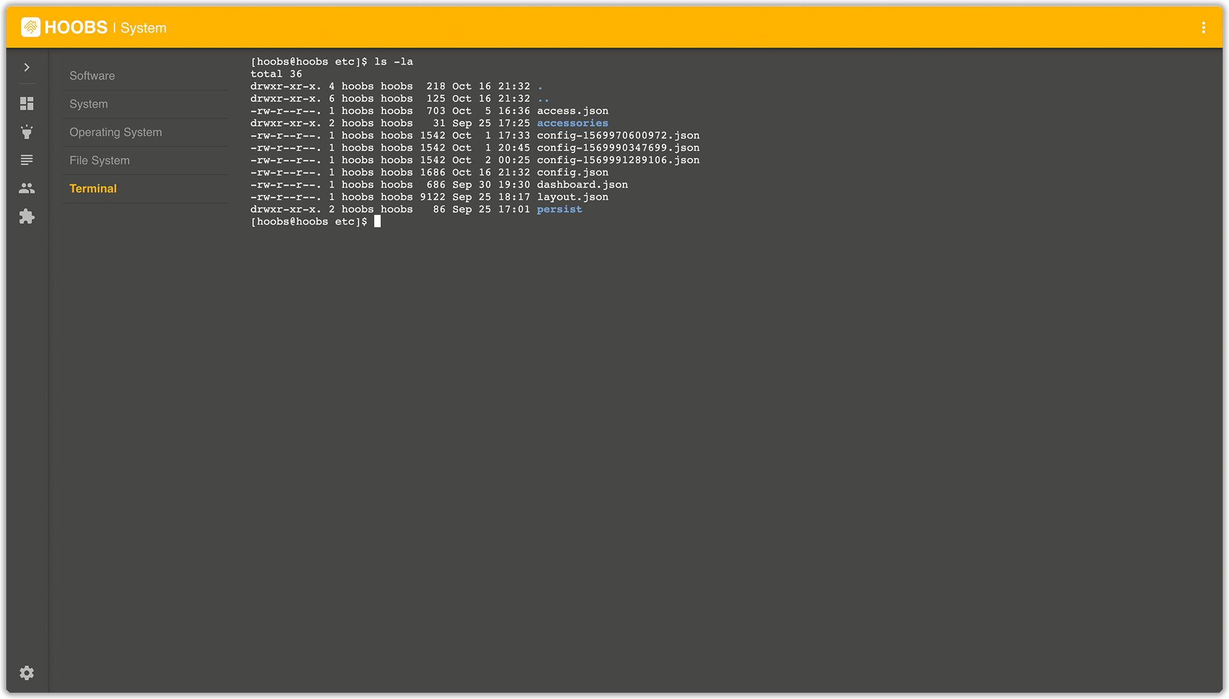
Task: Open the Plugins puzzle piece icon
Action: click(27, 217)
